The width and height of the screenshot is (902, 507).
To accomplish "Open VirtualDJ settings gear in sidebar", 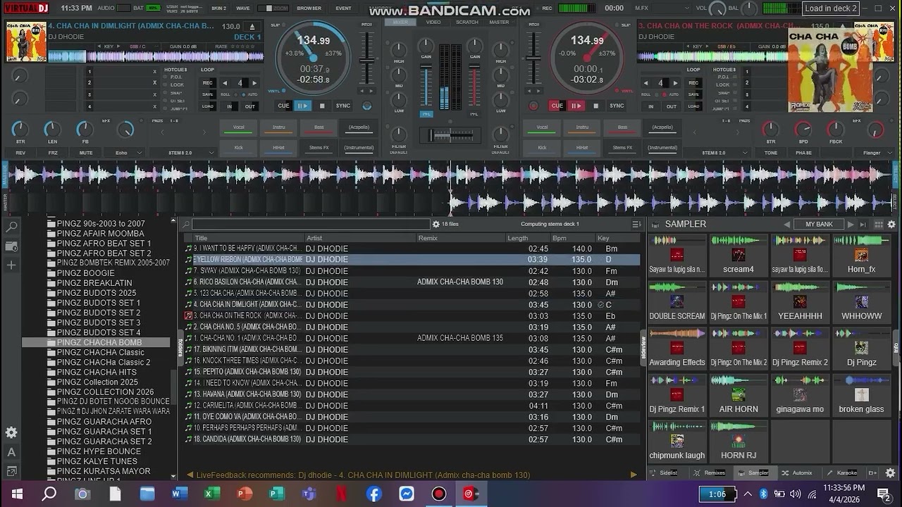I will tap(11, 432).
